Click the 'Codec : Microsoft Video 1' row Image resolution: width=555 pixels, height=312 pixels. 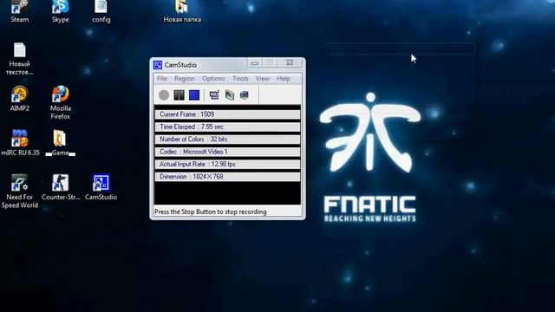227,152
